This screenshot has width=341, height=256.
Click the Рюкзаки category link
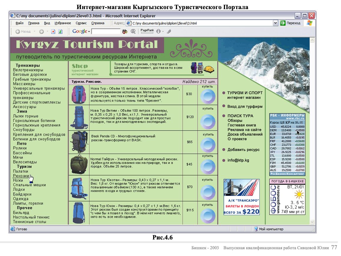[x=21, y=176]
